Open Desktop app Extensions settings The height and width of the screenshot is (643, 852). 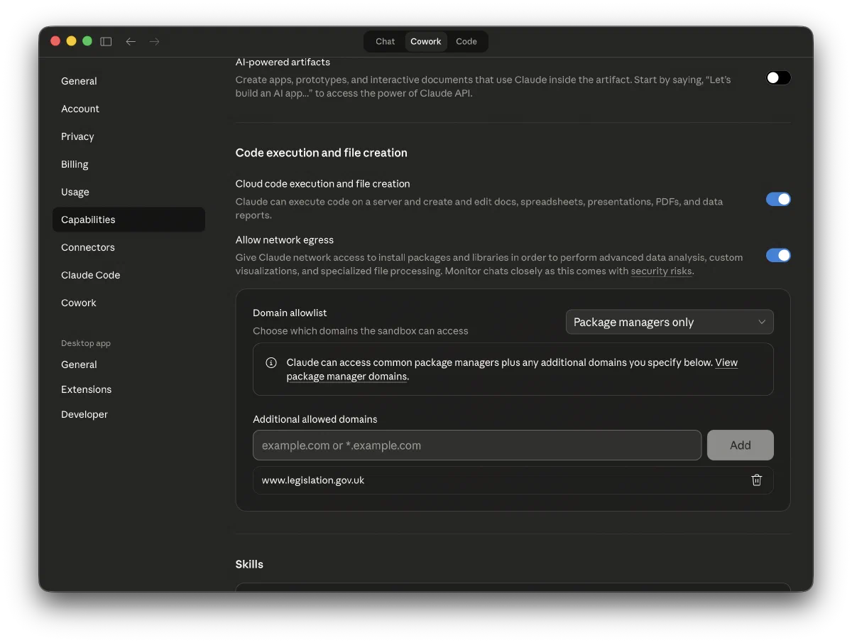86,389
